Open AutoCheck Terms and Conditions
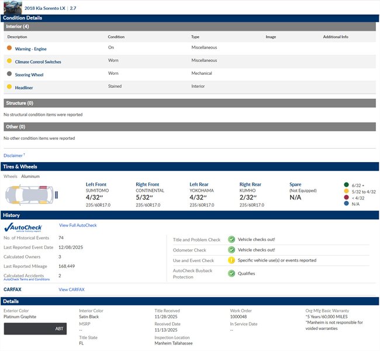The image size is (380, 351). pos(27,280)
